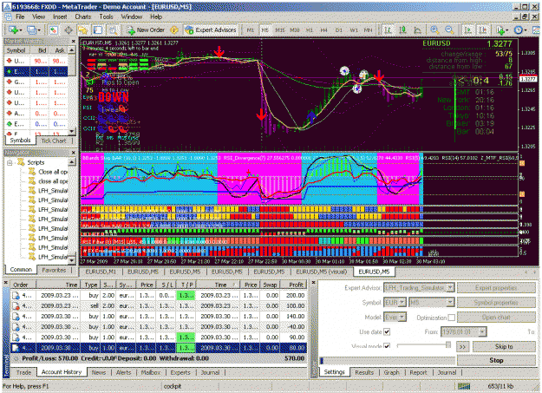Image resolution: width=542 pixels, height=393 pixels.
Task: Open the Profiles toolbar icon
Action: [33, 30]
